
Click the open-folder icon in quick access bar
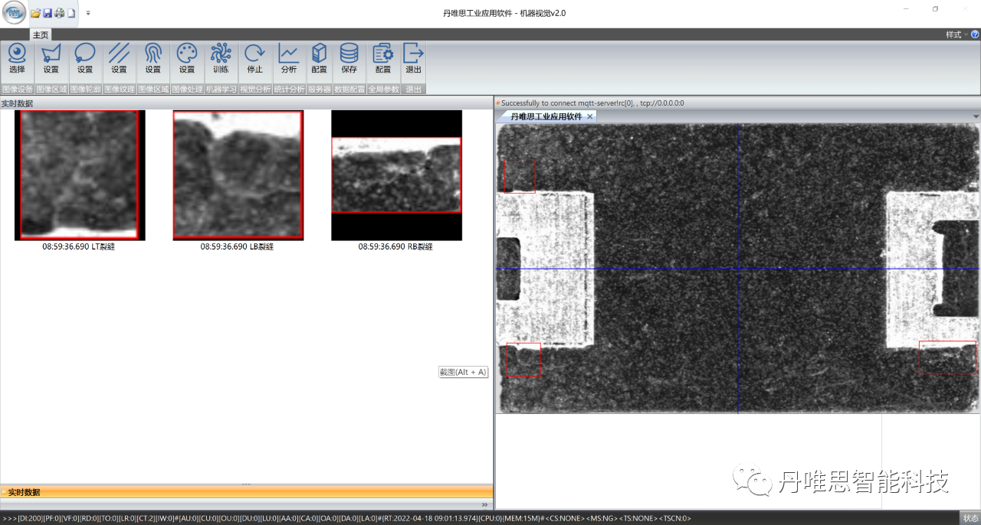(x=35, y=13)
